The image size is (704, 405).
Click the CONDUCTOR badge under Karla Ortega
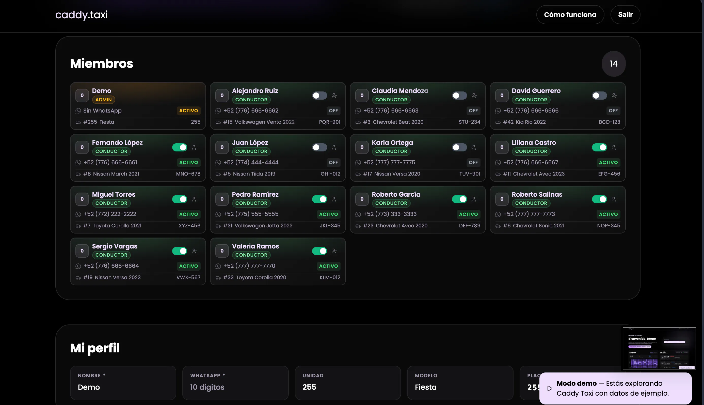pos(391,151)
